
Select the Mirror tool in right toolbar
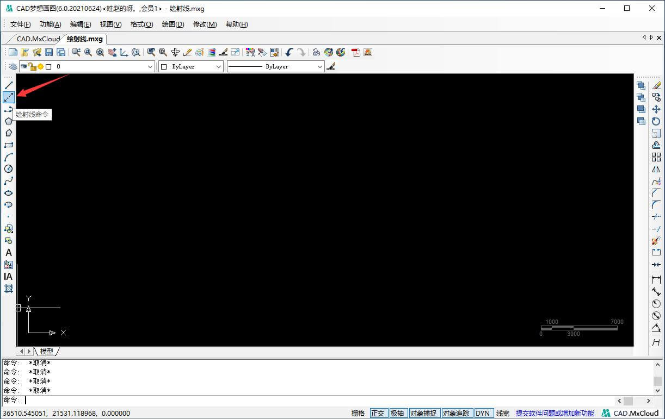point(656,169)
